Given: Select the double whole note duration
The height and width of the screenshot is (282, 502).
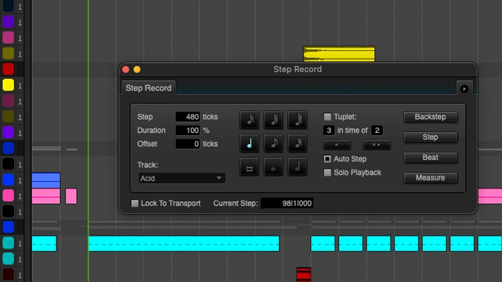Looking at the screenshot, I should (x=249, y=166).
